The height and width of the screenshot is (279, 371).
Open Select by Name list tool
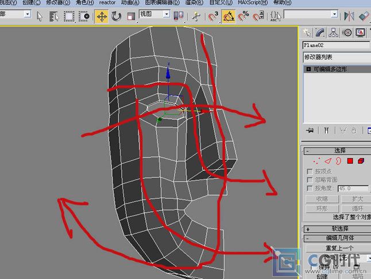coord(54,16)
